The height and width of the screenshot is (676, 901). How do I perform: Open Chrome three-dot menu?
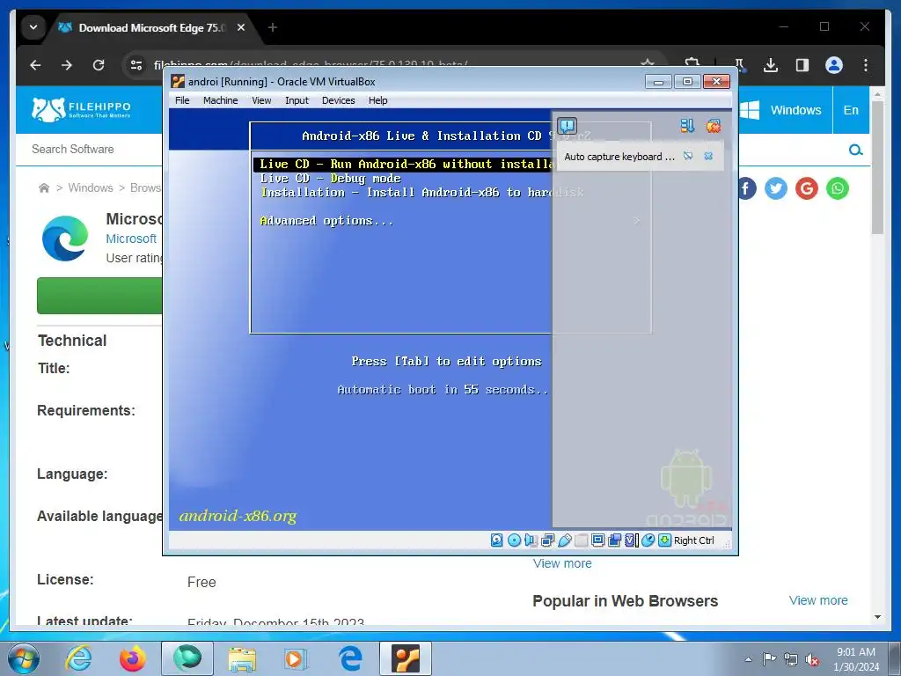click(x=866, y=65)
